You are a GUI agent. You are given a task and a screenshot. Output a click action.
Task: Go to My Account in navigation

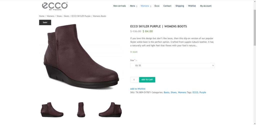[205, 6]
